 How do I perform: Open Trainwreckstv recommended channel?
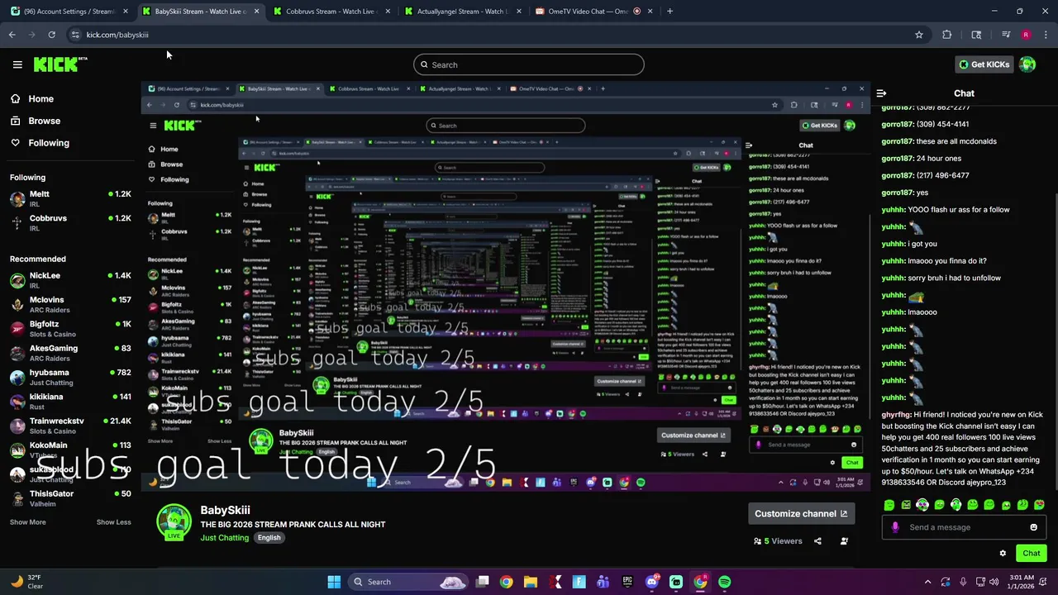click(70, 425)
